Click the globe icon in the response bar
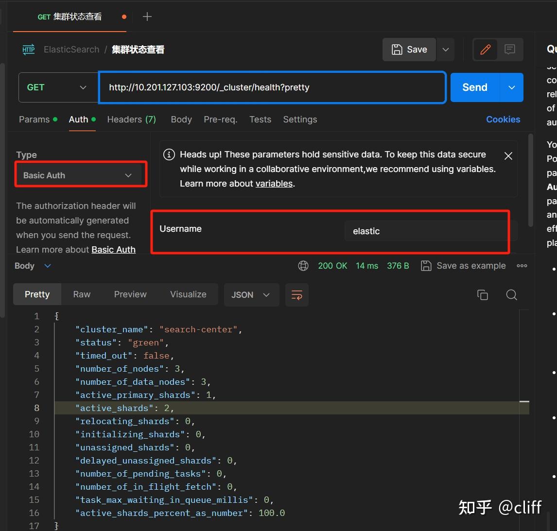557x531 pixels. [303, 266]
